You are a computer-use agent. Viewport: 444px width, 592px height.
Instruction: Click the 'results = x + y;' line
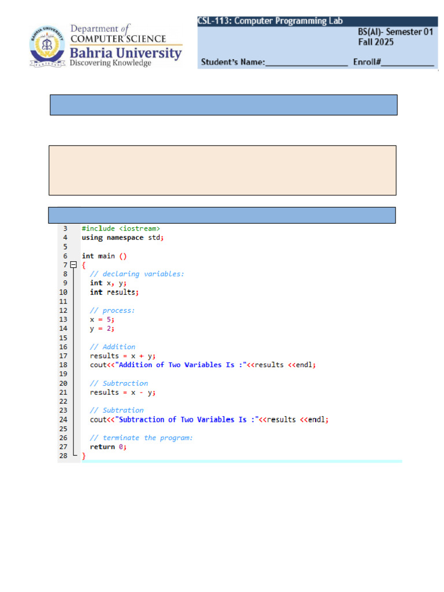(x=123, y=356)
